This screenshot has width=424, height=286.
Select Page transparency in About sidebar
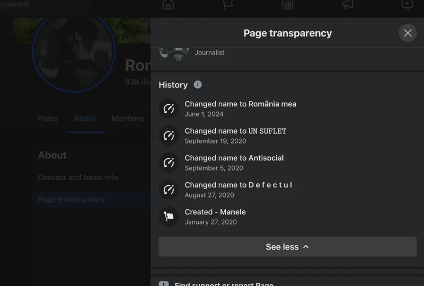pos(72,200)
